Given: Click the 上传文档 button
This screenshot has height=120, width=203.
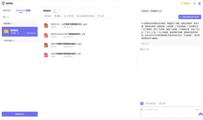Looking at the screenshot, I should click(x=69, y=16).
